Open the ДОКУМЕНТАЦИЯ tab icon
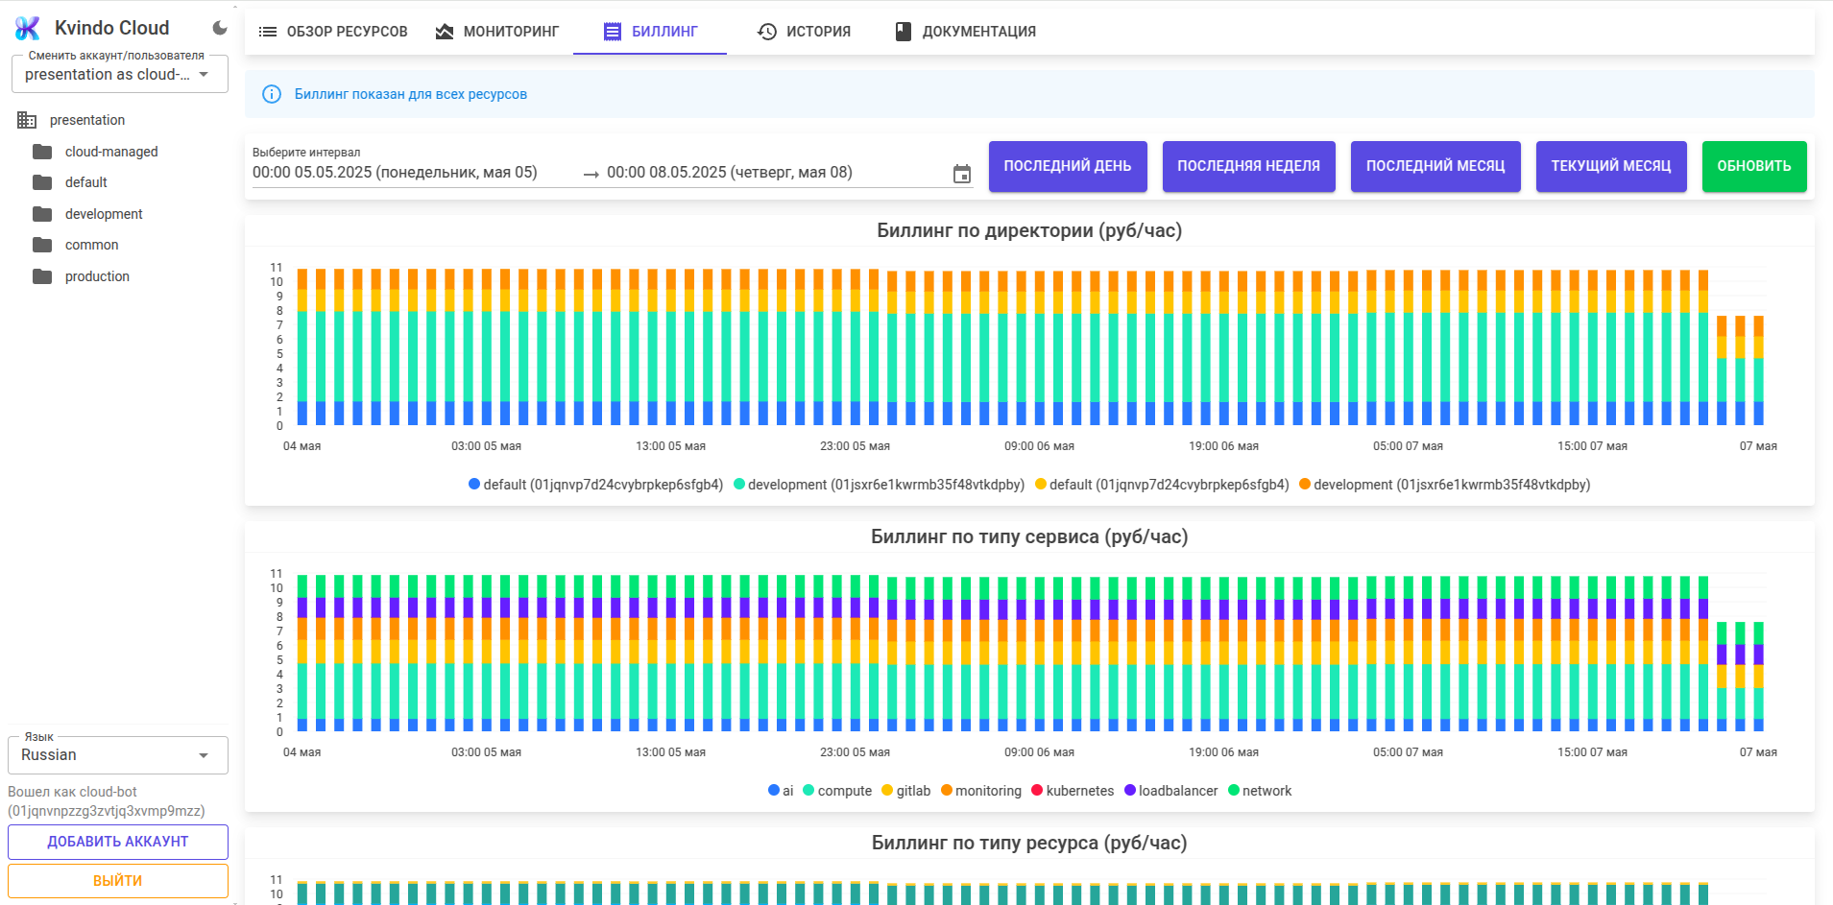 tap(903, 32)
